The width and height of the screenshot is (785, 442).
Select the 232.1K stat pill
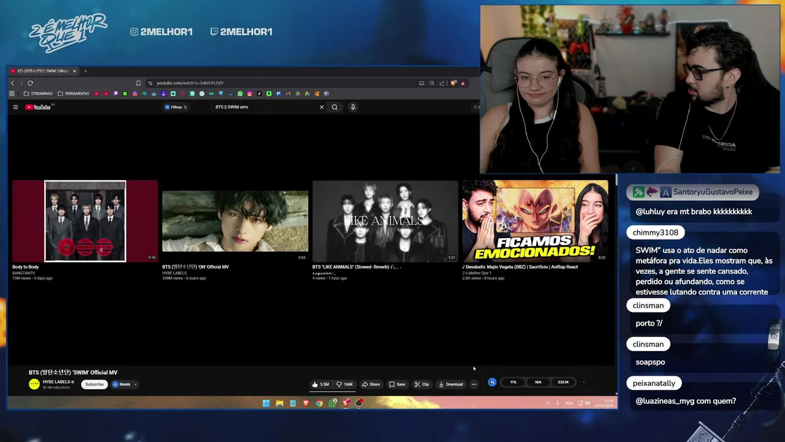pyautogui.click(x=563, y=382)
